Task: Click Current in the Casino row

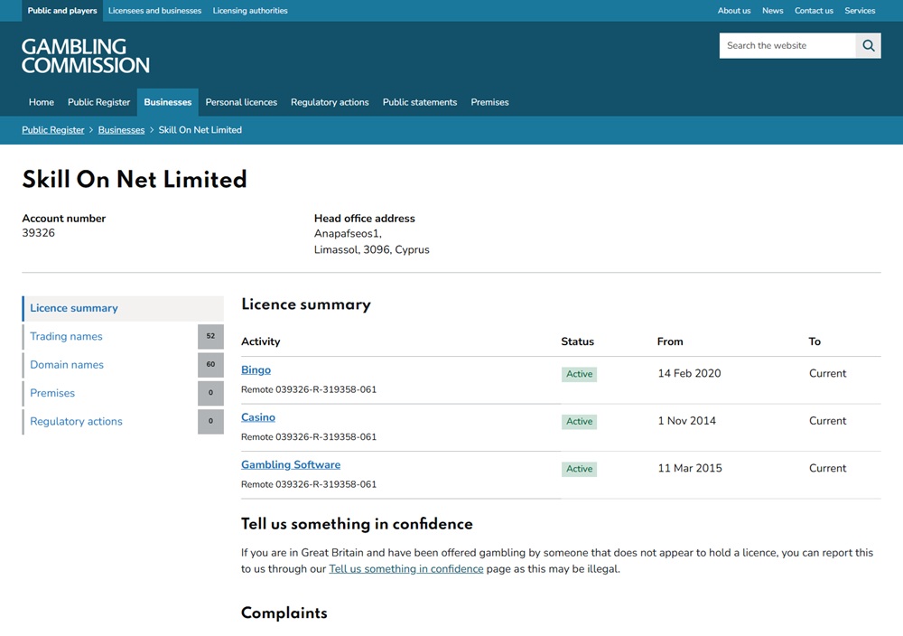Action: pyautogui.click(x=827, y=421)
